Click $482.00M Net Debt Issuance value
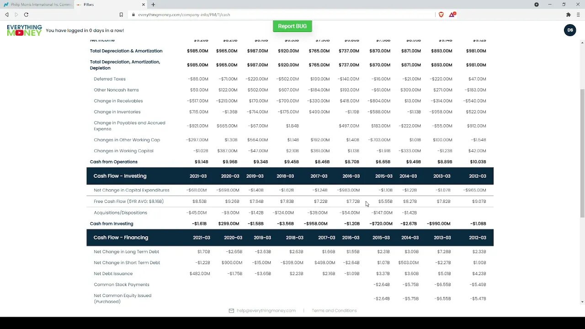Image resolution: width=585 pixels, height=329 pixels. [200, 274]
